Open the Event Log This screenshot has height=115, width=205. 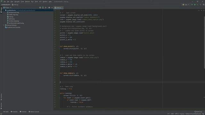pos(198,112)
